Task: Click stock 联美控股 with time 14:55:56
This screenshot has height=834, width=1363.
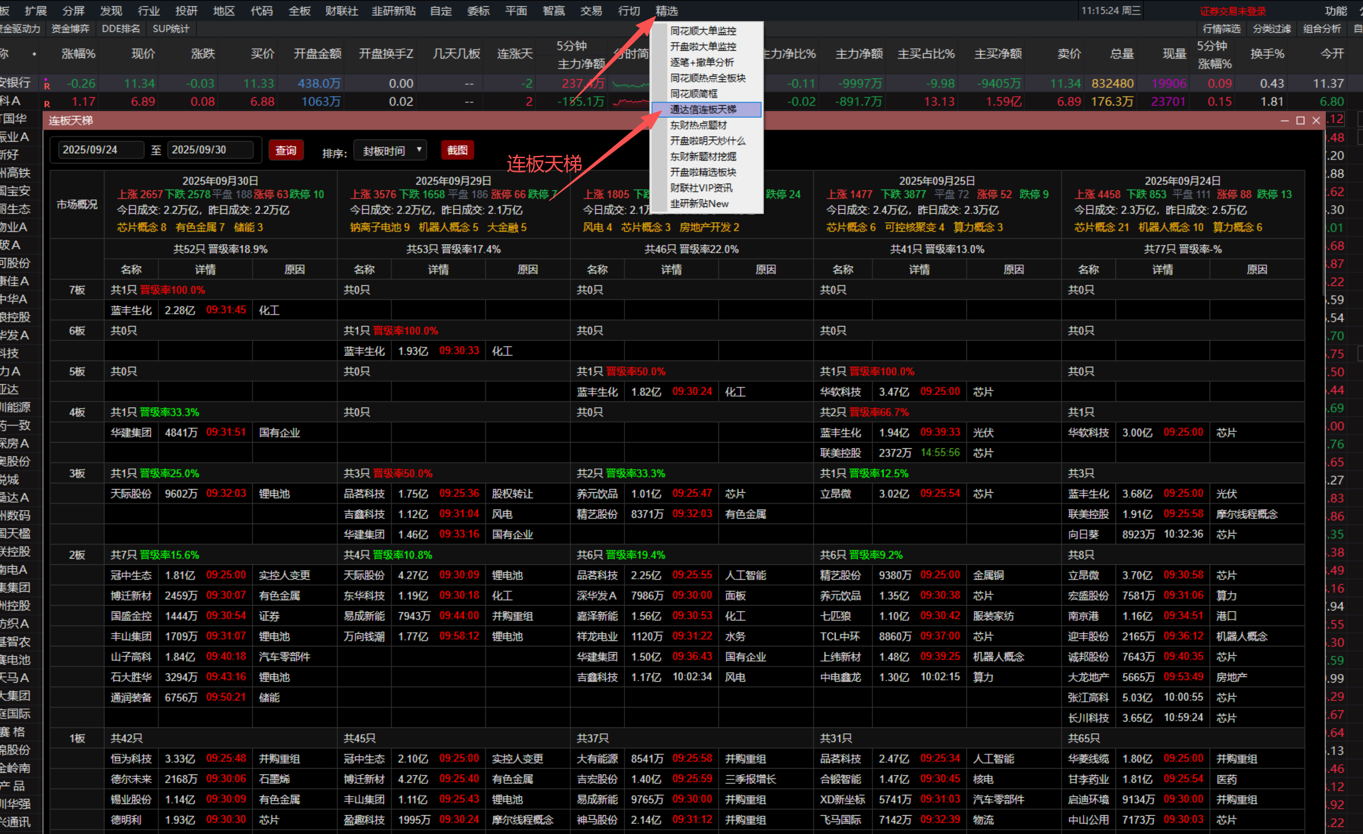Action: pyautogui.click(x=840, y=453)
